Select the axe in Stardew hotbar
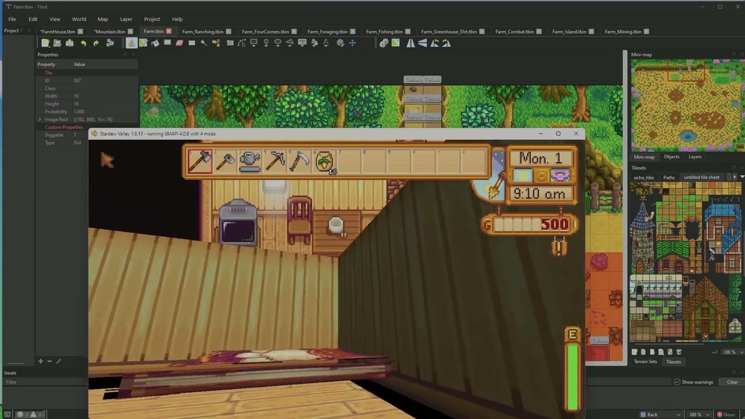Image resolution: width=745 pixels, height=419 pixels. click(x=200, y=161)
